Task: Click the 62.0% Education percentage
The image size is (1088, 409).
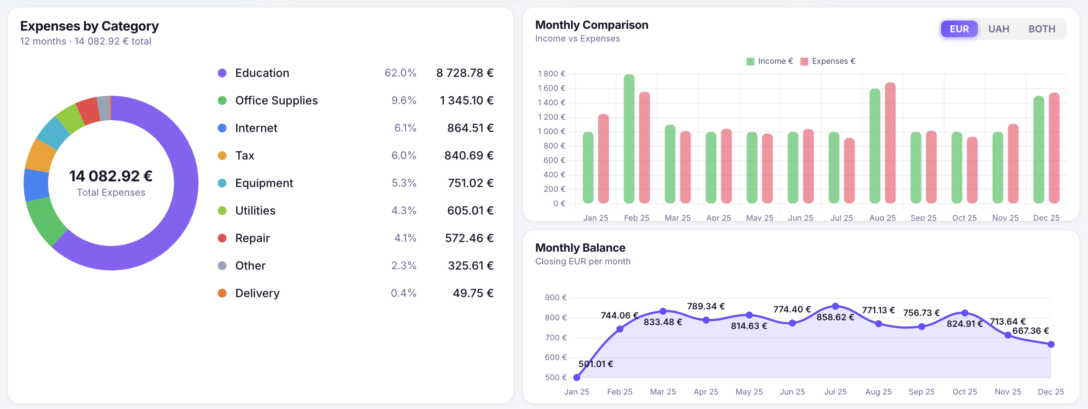Action: pyautogui.click(x=400, y=73)
